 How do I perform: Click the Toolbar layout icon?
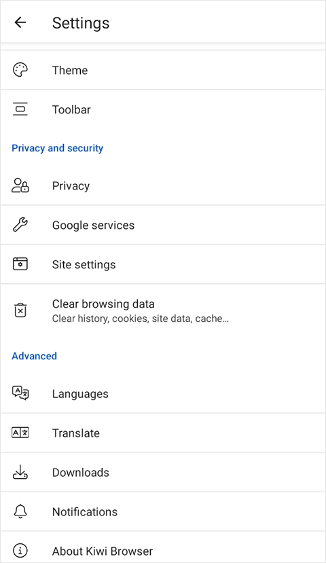20,109
